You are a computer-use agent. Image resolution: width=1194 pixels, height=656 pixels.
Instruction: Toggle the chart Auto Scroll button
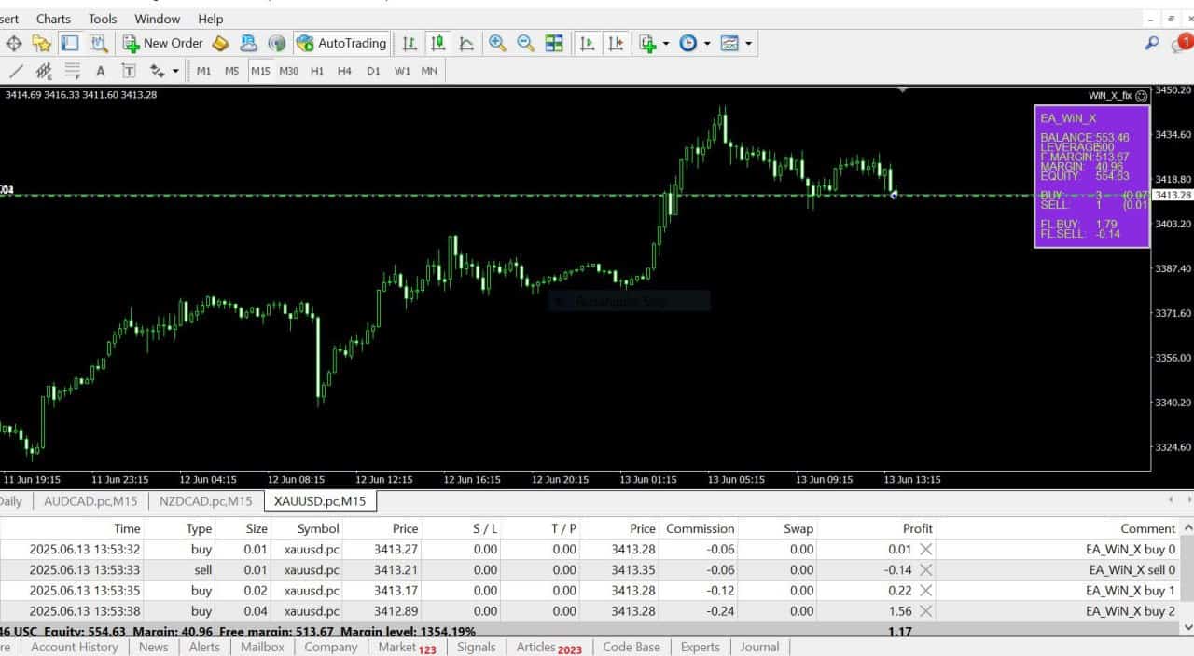pos(587,43)
